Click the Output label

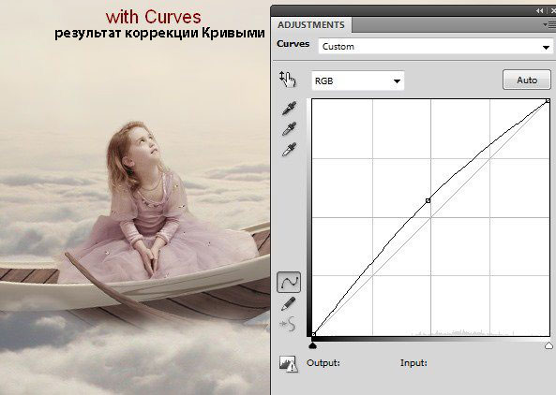pos(323,363)
